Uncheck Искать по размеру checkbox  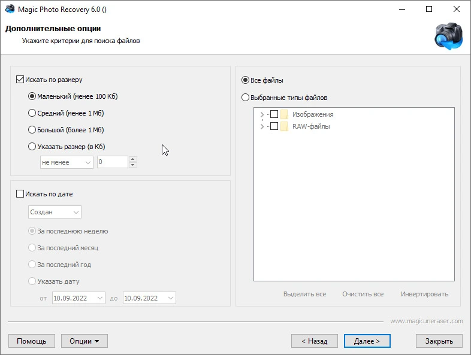tap(20, 80)
